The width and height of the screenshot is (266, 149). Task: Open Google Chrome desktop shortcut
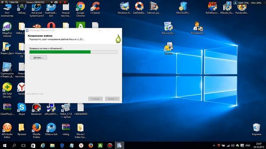(80, 9)
